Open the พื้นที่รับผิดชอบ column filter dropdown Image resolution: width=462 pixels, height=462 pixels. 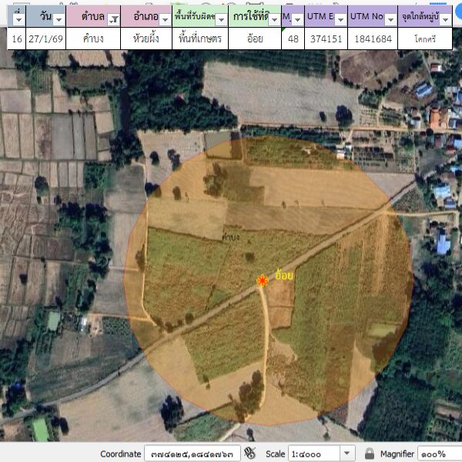tap(221, 18)
